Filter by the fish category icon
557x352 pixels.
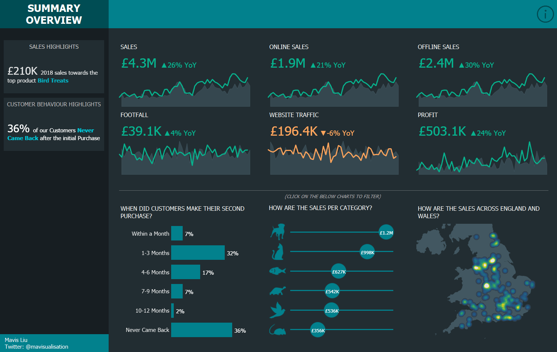pyautogui.click(x=278, y=271)
